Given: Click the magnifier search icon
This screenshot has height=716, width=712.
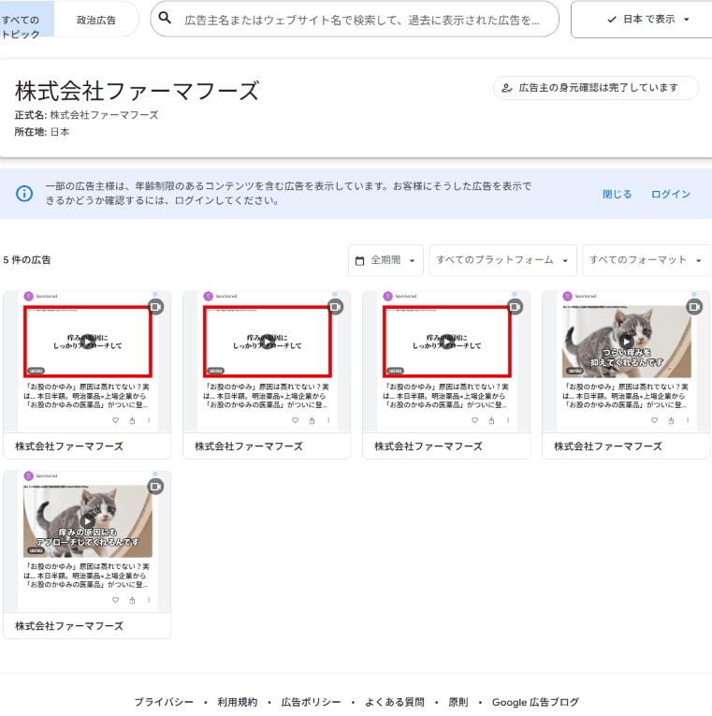Looking at the screenshot, I should click(165, 19).
